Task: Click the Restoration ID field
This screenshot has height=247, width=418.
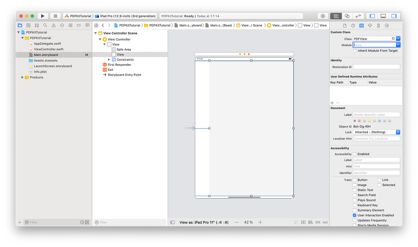Action: click(377, 67)
